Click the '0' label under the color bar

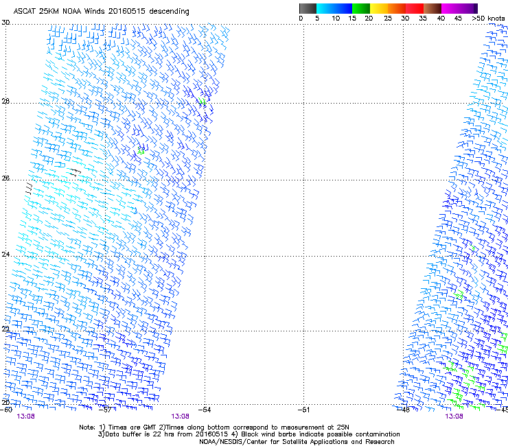(x=301, y=19)
